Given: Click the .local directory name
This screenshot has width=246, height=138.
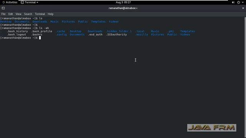Looking at the screenshot, I should [x=140, y=31].
